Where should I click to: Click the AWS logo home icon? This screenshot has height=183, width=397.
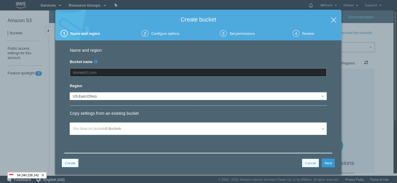tap(21, 5)
